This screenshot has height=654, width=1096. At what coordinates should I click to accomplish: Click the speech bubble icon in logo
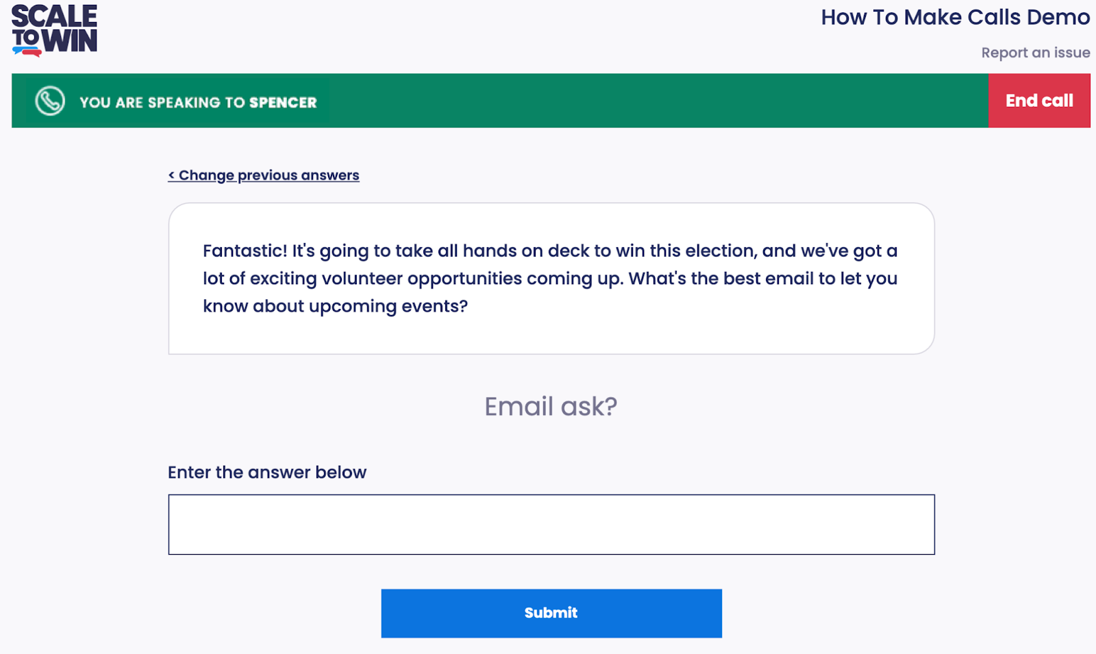(x=27, y=51)
